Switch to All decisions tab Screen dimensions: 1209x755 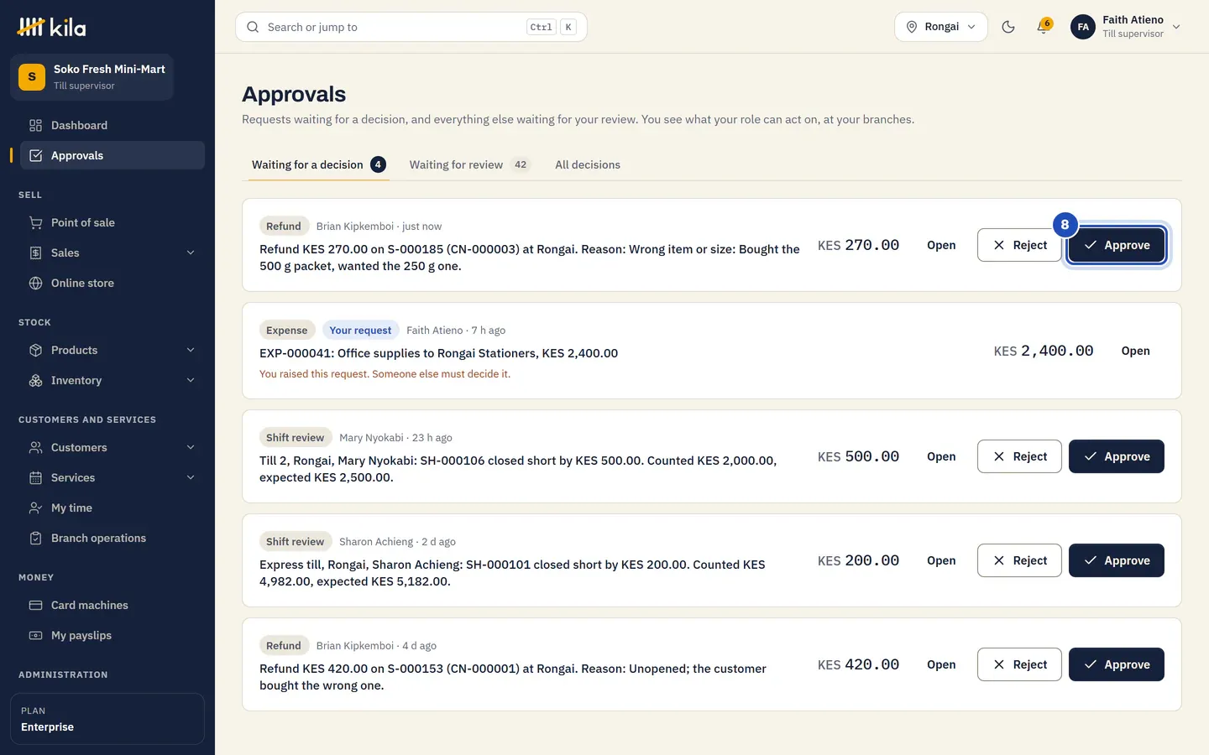tap(588, 164)
